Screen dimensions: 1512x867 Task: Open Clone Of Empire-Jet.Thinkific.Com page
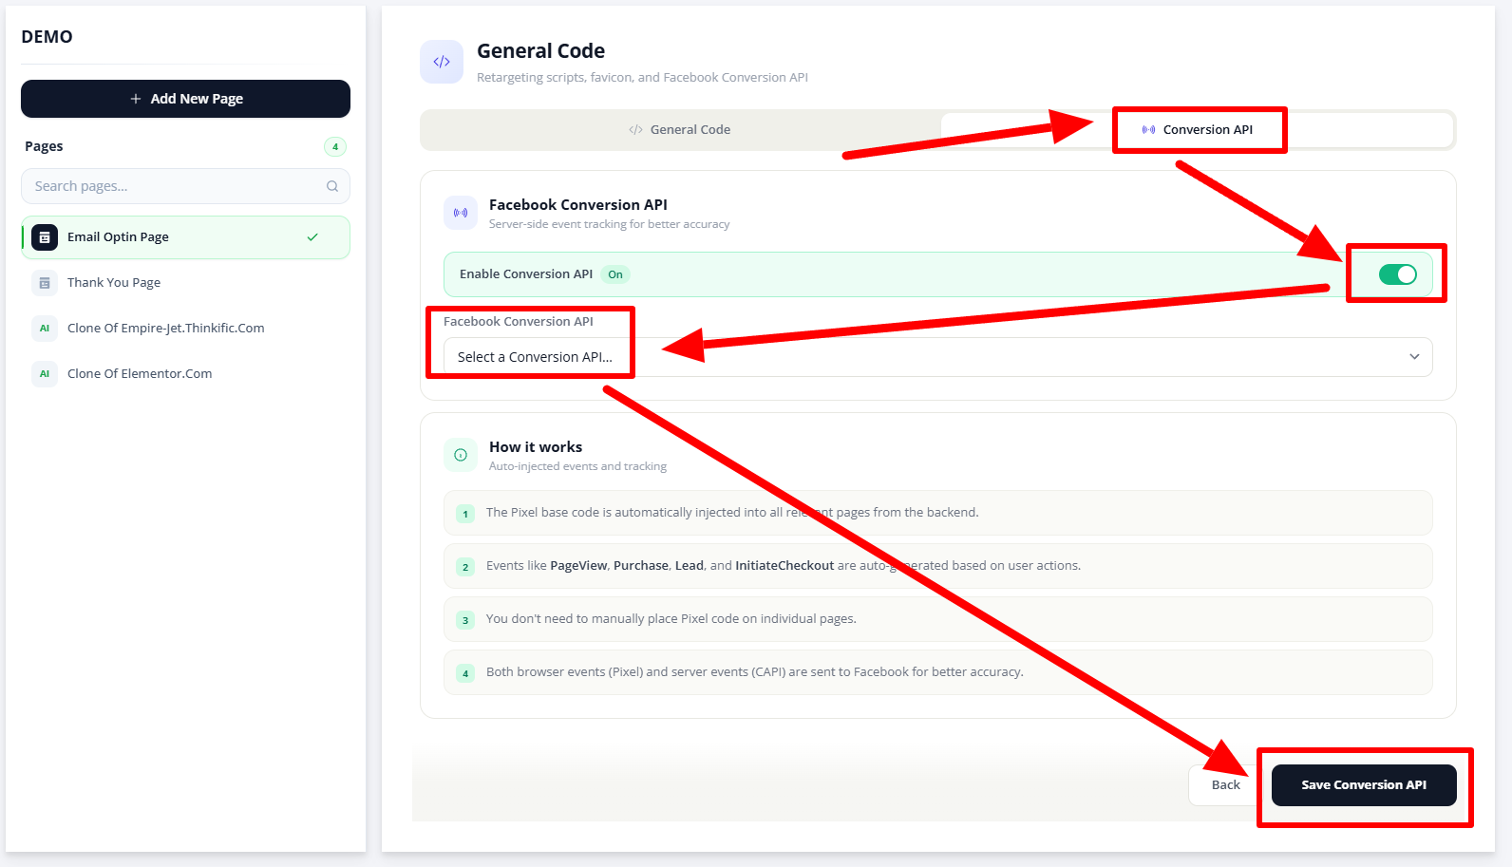coord(185,329)
